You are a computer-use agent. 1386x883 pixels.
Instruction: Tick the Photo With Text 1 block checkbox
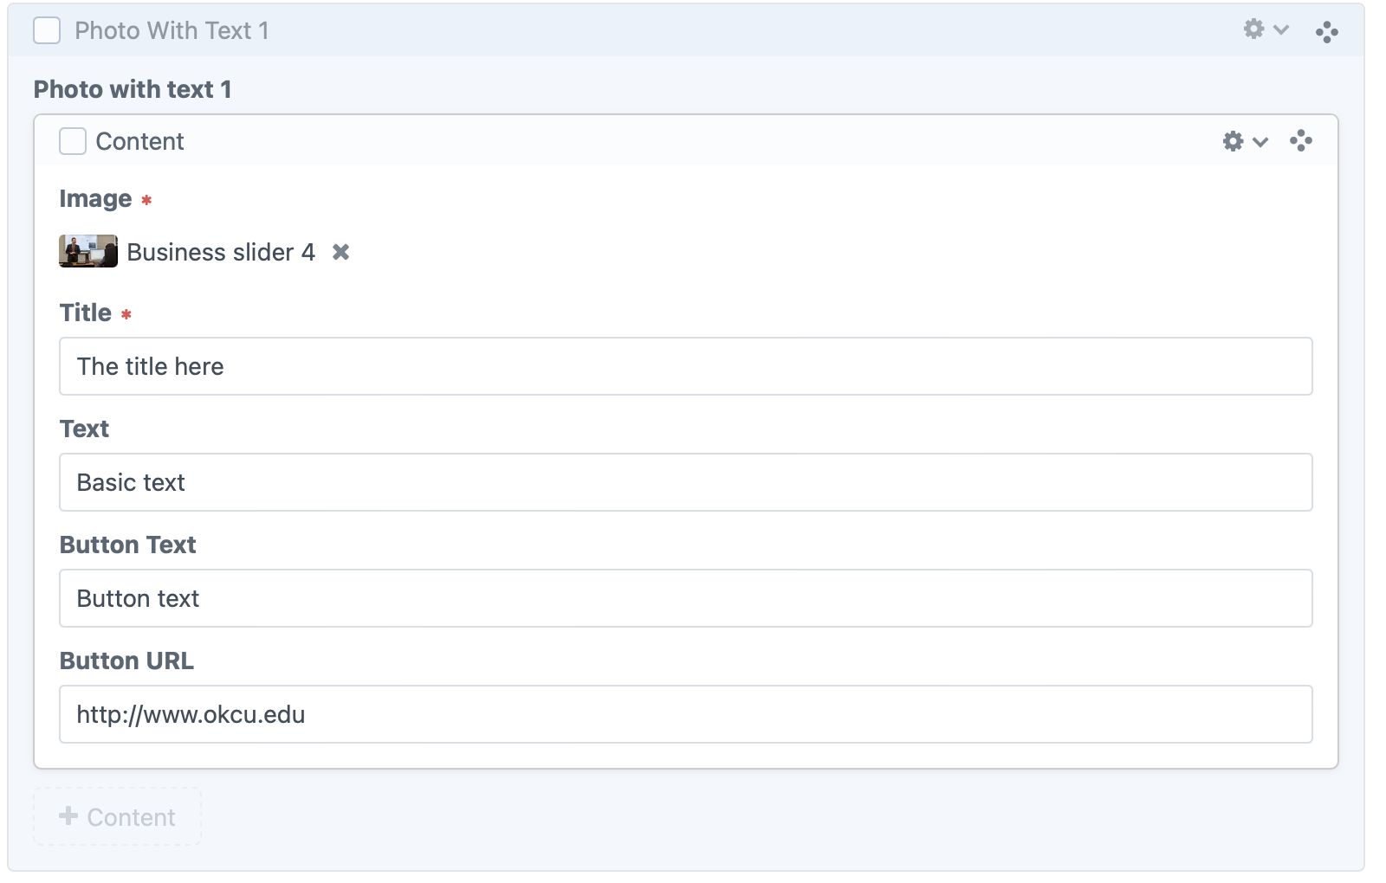[47, 30]
